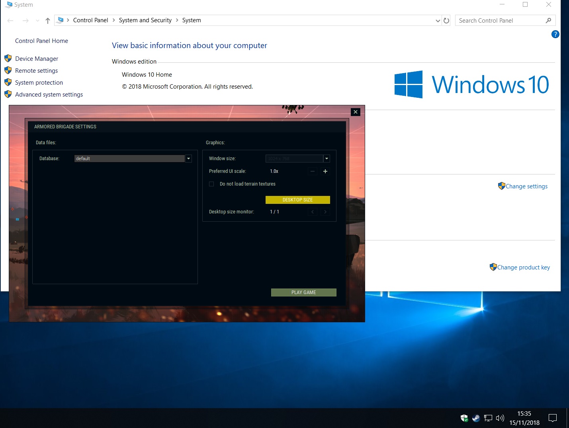
Task: Click the Change product key link
Action: pos(524,267)
